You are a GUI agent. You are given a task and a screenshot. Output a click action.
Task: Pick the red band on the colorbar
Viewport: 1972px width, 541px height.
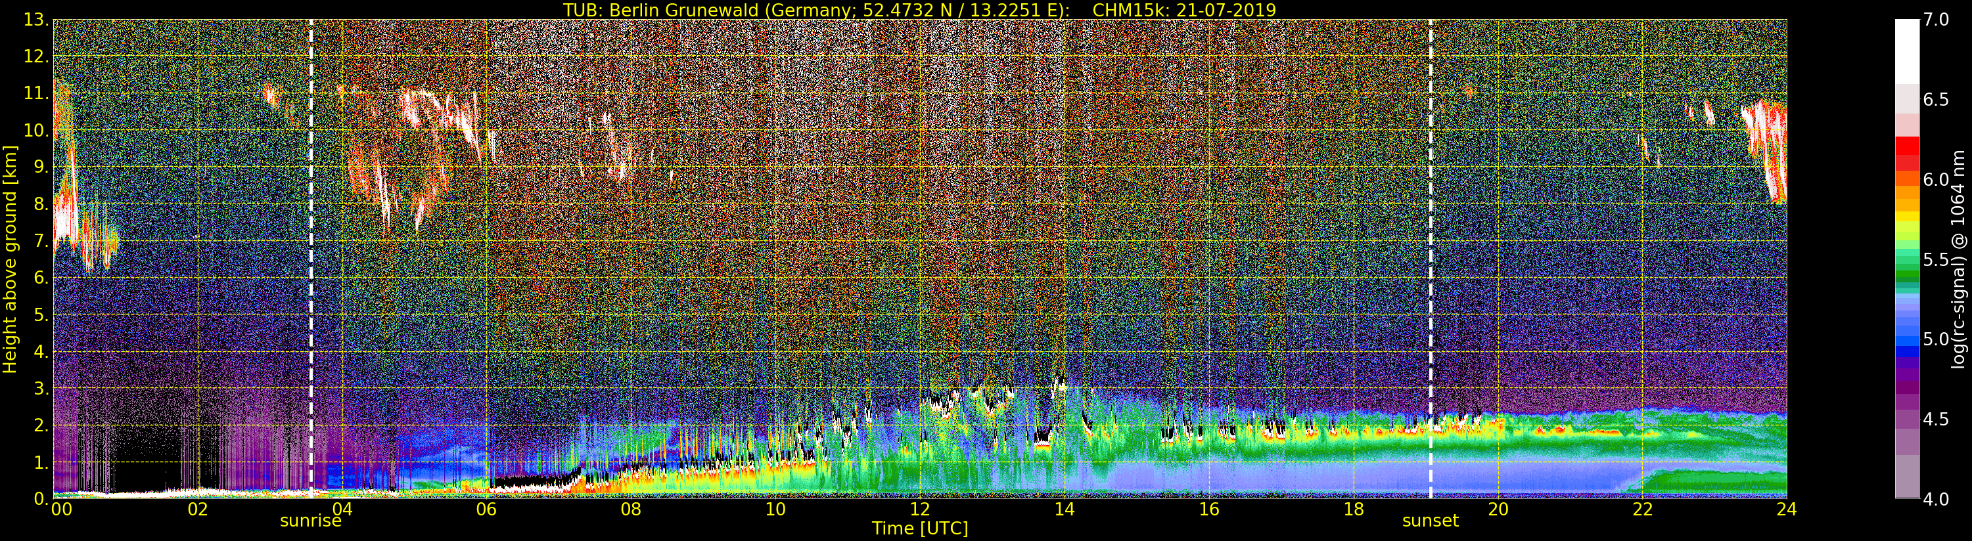[x=1906, y=152]
